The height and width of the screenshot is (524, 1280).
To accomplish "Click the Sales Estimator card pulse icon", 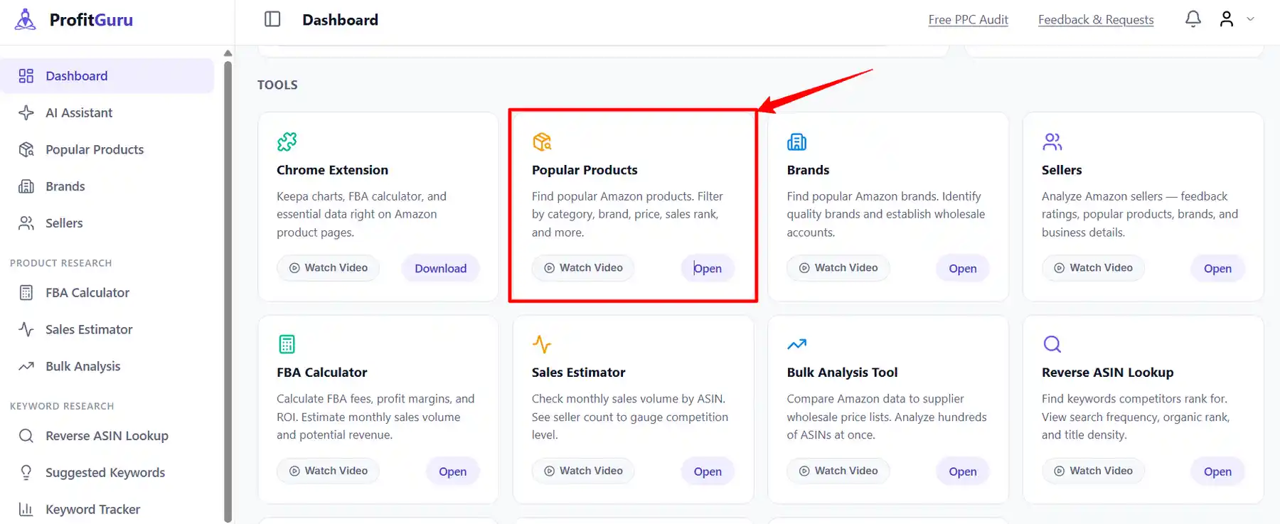I will coord(542,344).
